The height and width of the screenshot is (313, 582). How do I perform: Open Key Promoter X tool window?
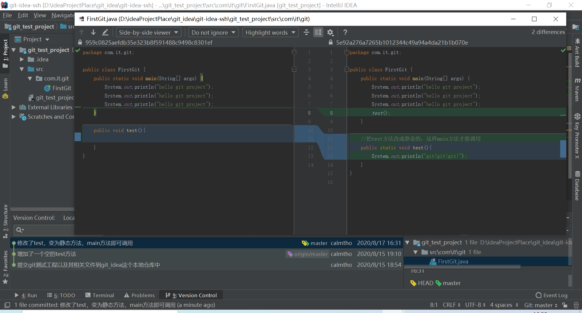(x=577, y=136)
